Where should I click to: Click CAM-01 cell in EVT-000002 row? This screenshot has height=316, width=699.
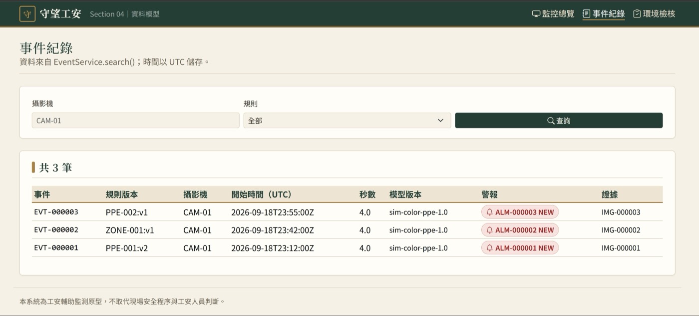(197, 230)
